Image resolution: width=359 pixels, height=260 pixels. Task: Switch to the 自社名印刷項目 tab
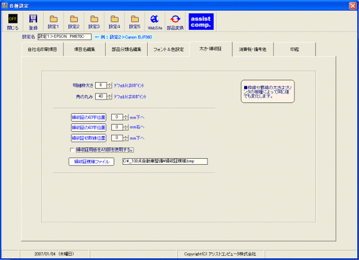tap(42, 49)
